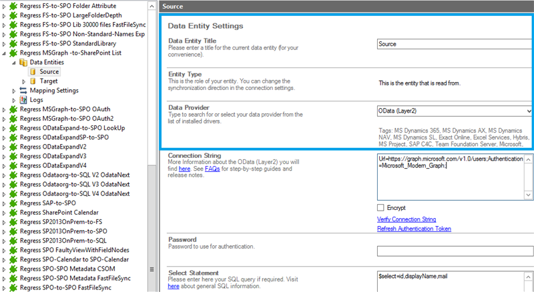Screen dimensions: 534x292
Task: Click the Mapping Settings arrows icon
Action: tap(24, 90)
